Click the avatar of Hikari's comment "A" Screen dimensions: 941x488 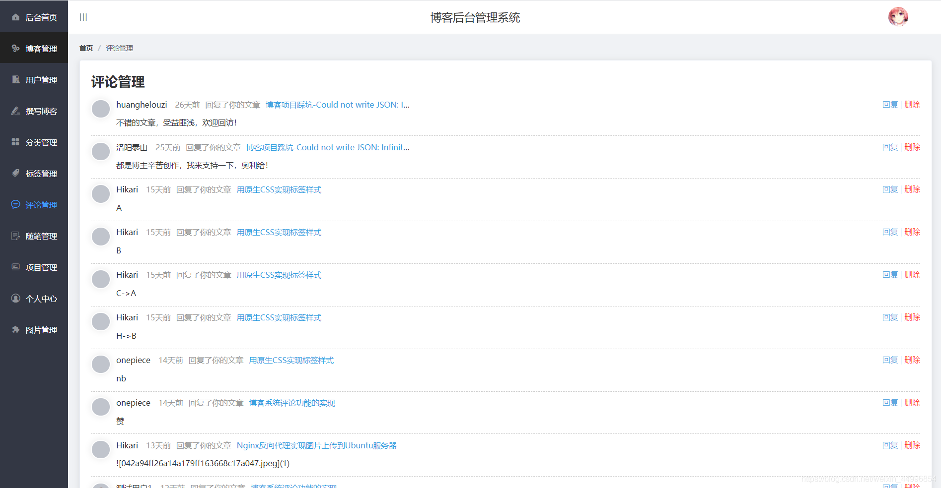(x=101, y=194)
